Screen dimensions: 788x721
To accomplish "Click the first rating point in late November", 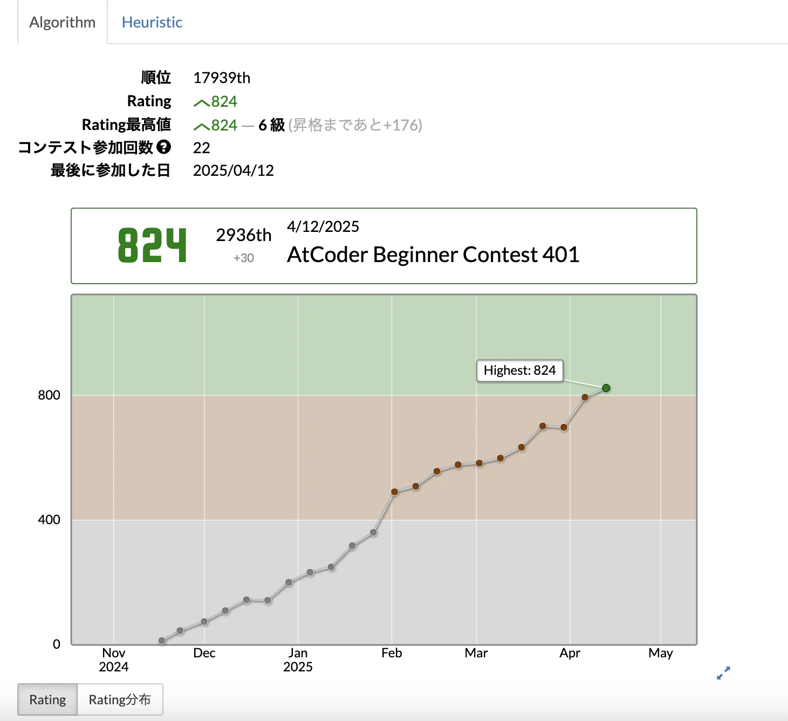I will coord(162,641).
